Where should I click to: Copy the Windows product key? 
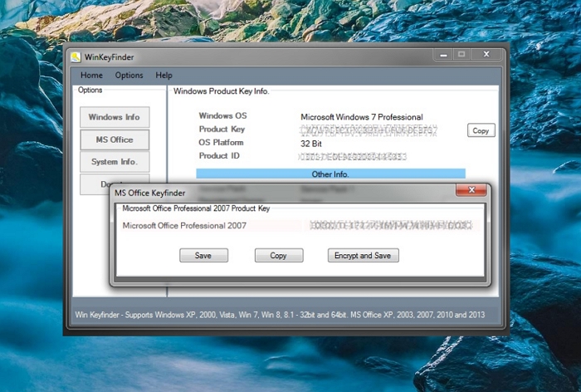tap(481, 130)
